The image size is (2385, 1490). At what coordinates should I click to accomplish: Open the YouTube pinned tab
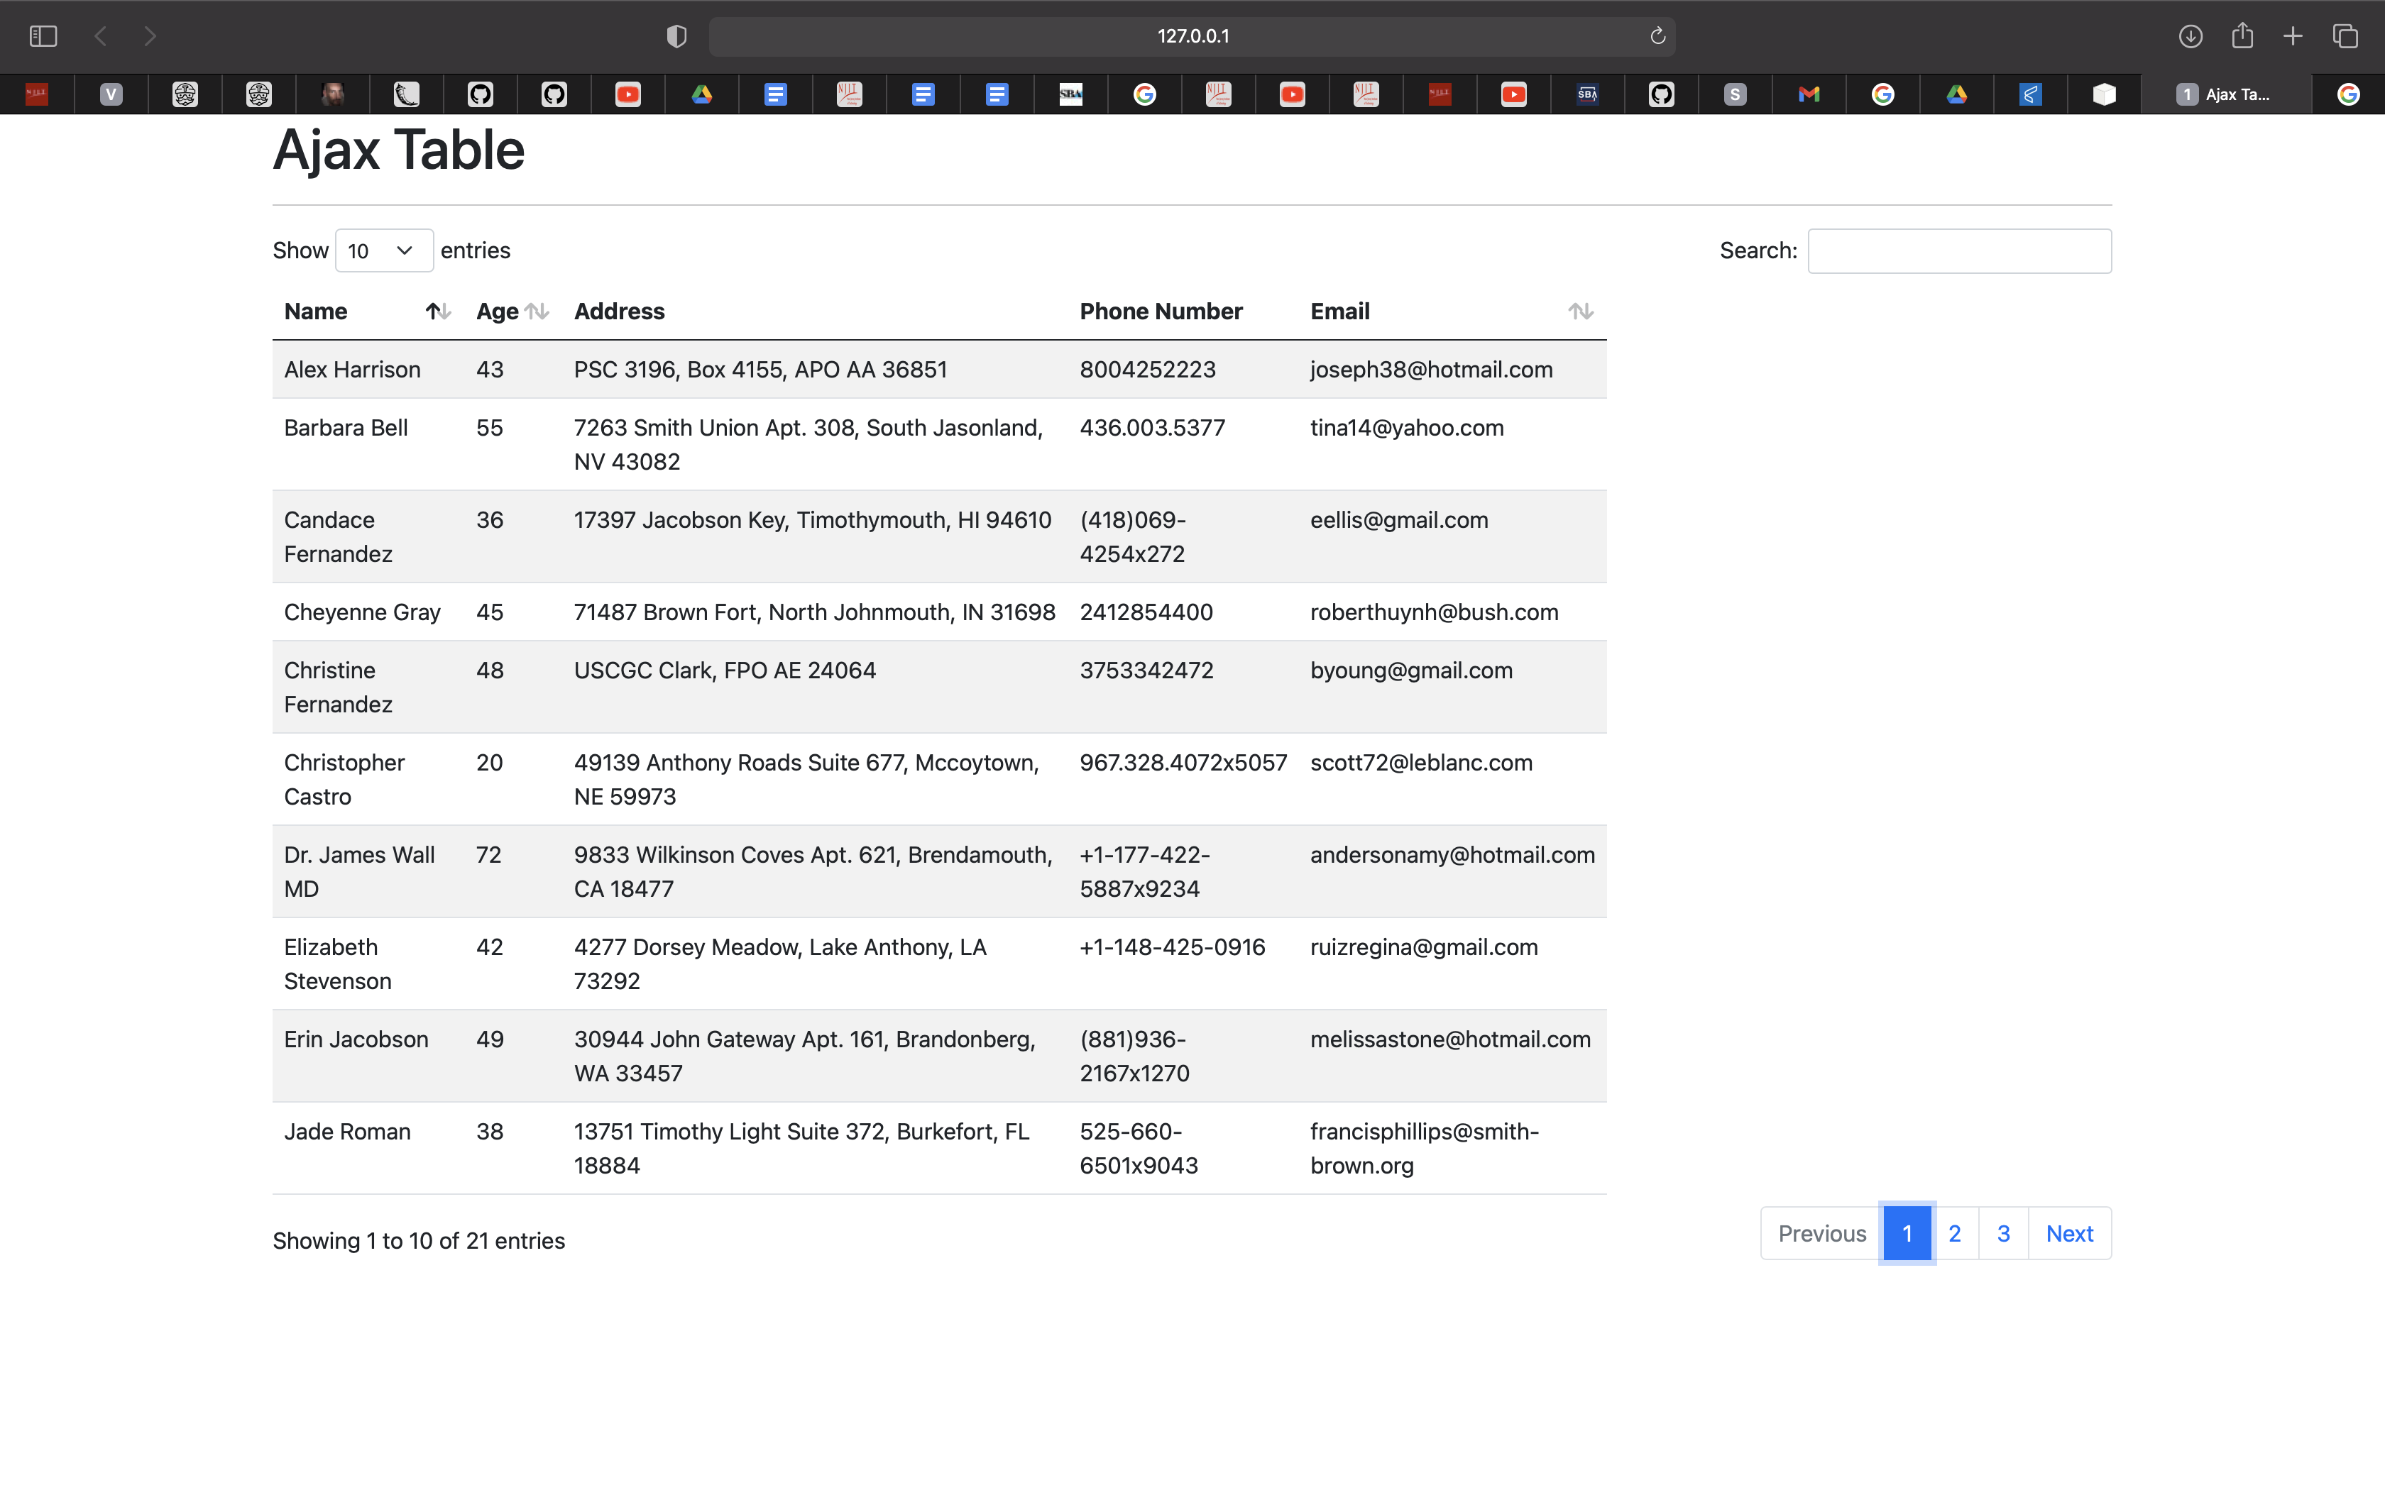pos(627,94)
